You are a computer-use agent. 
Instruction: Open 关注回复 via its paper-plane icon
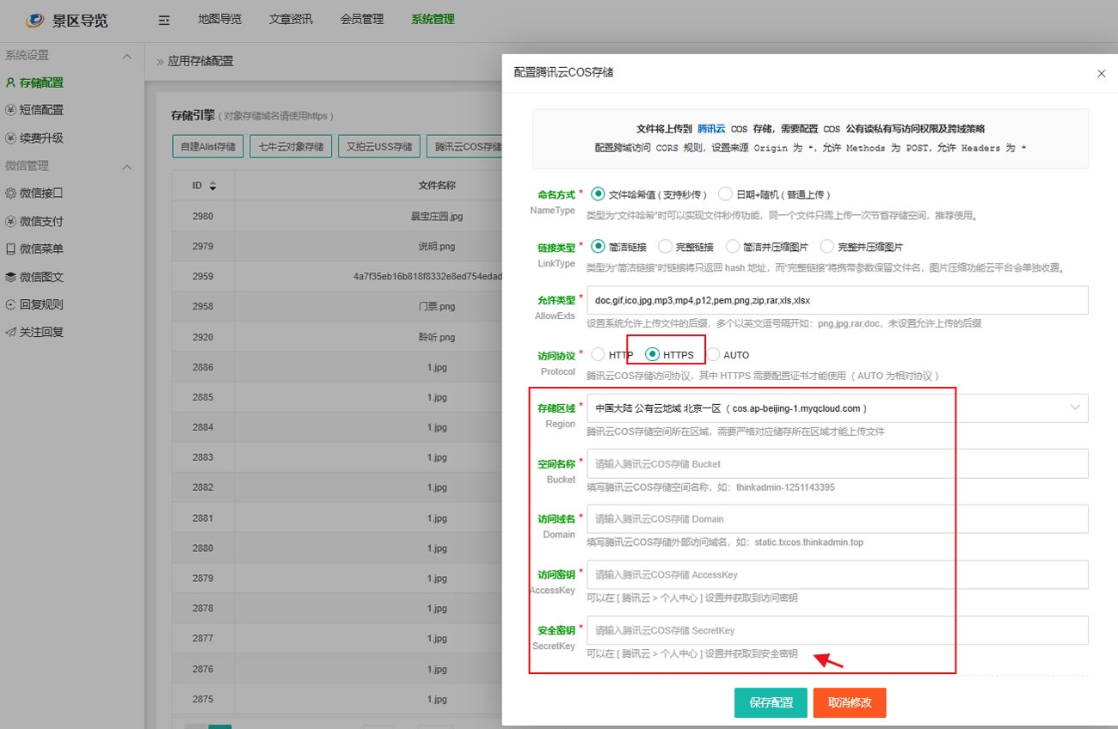point(10,332)
